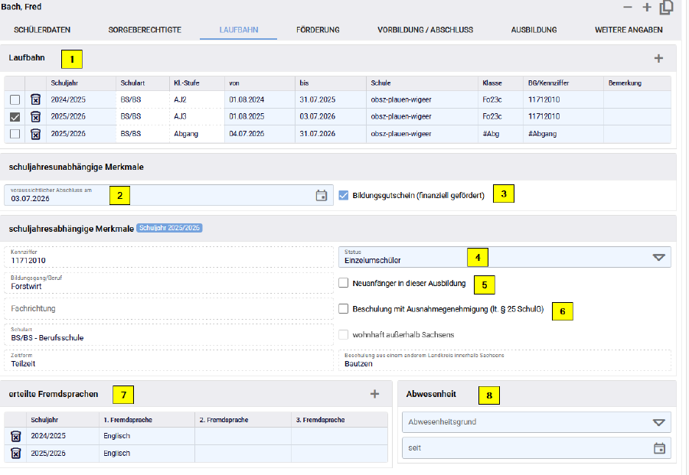Go to the Vorbildung / Abschluss tab

coord(425,30)
